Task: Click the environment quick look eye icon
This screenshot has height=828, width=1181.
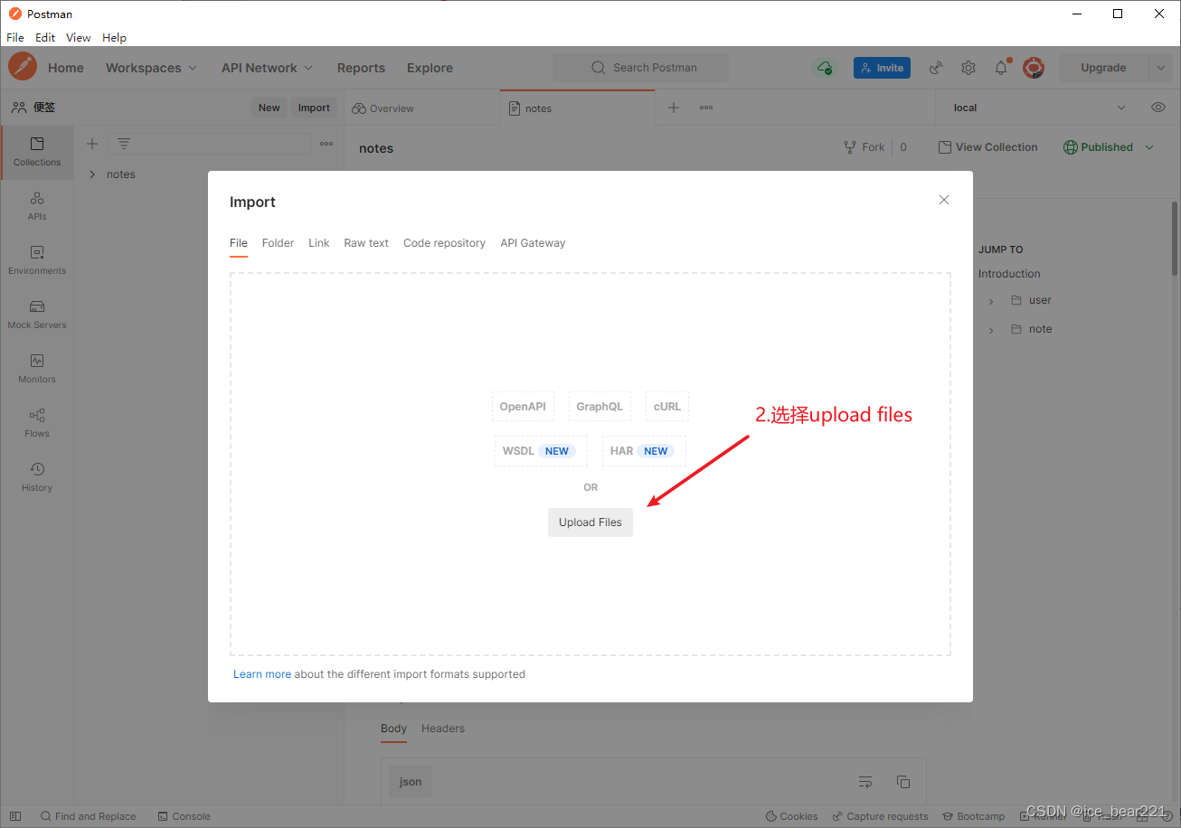Action: [x=1158, y=108]
